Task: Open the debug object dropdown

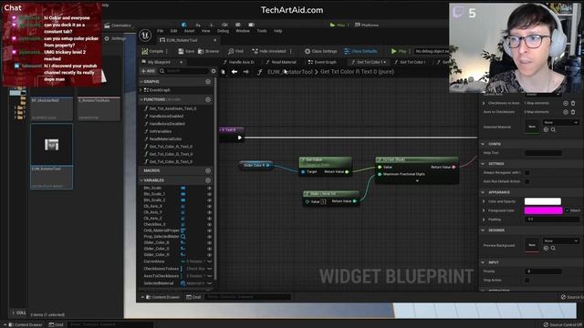Action: pos(432,51)
